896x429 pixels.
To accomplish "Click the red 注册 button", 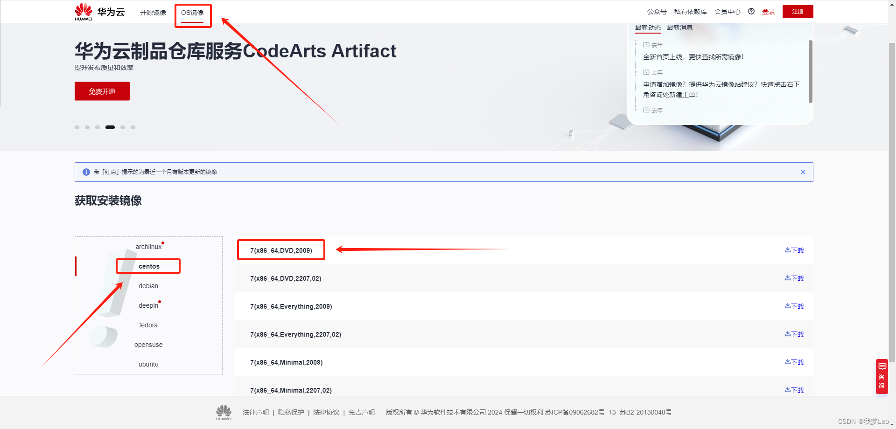I will (798, 12).
